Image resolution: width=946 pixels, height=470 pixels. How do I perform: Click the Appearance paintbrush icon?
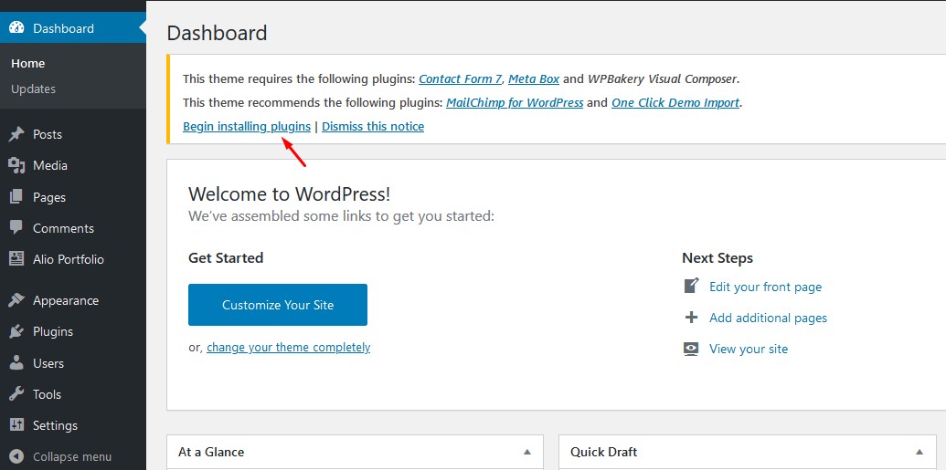[x=16, y=300]
